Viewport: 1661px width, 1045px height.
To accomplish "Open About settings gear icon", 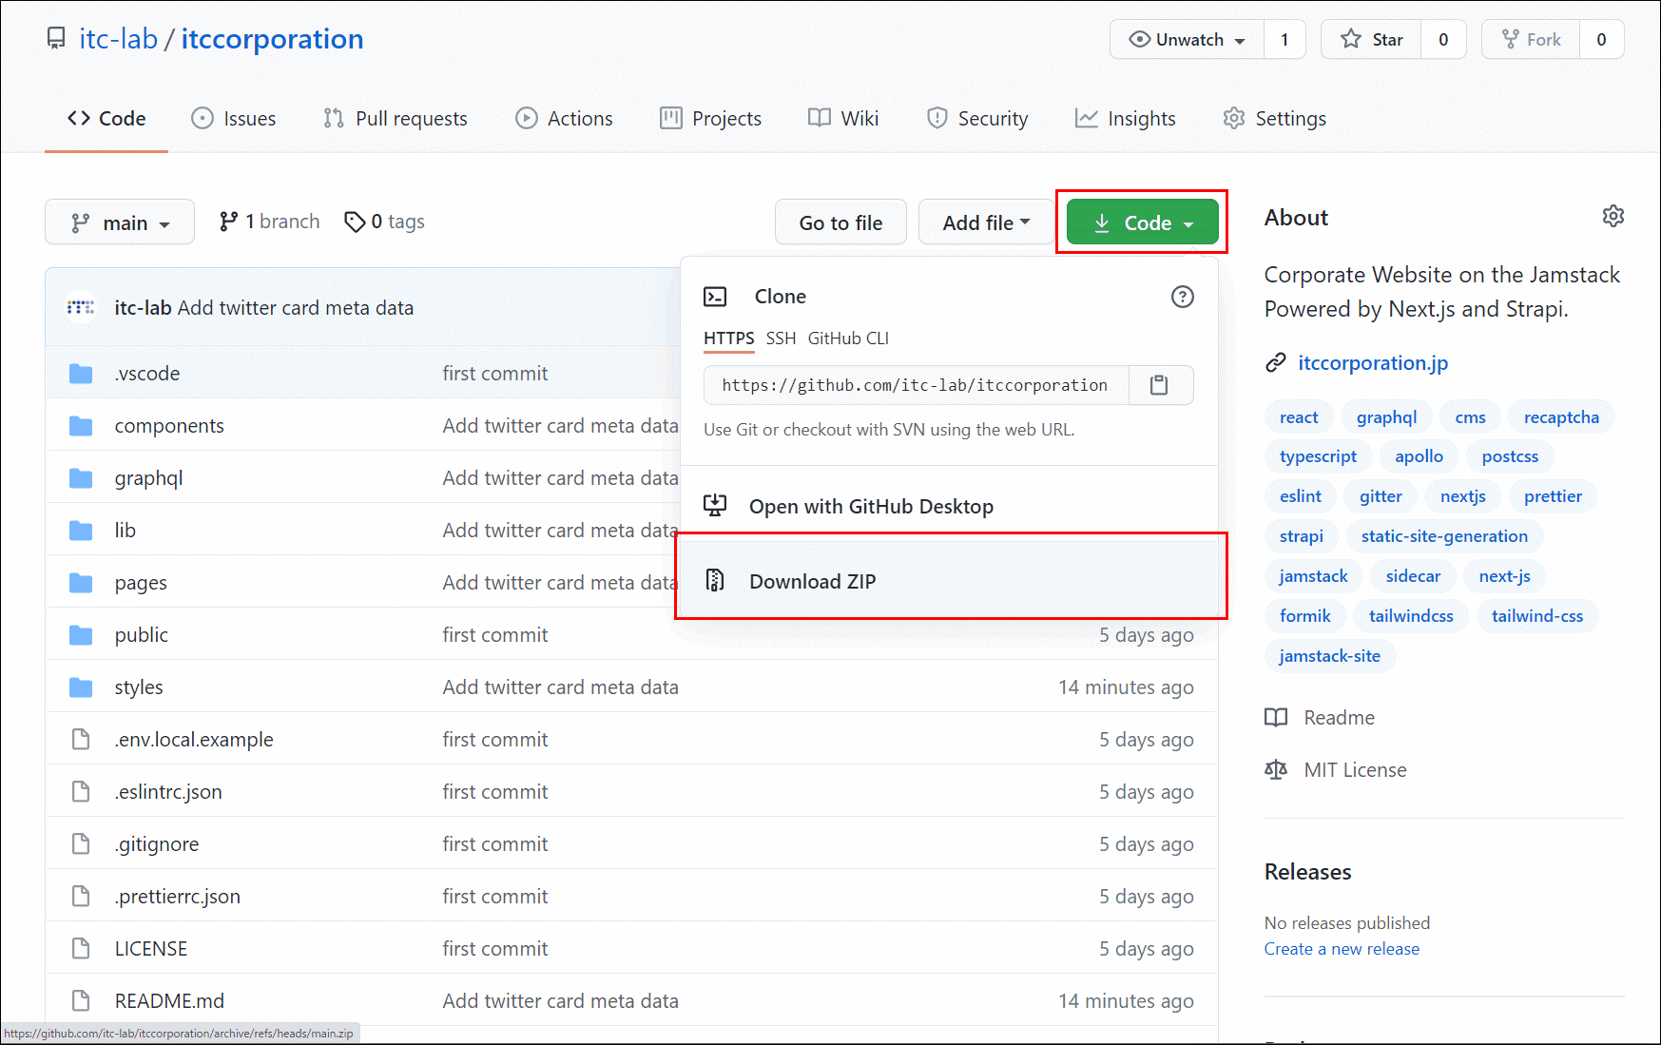I will point(1613,216).
